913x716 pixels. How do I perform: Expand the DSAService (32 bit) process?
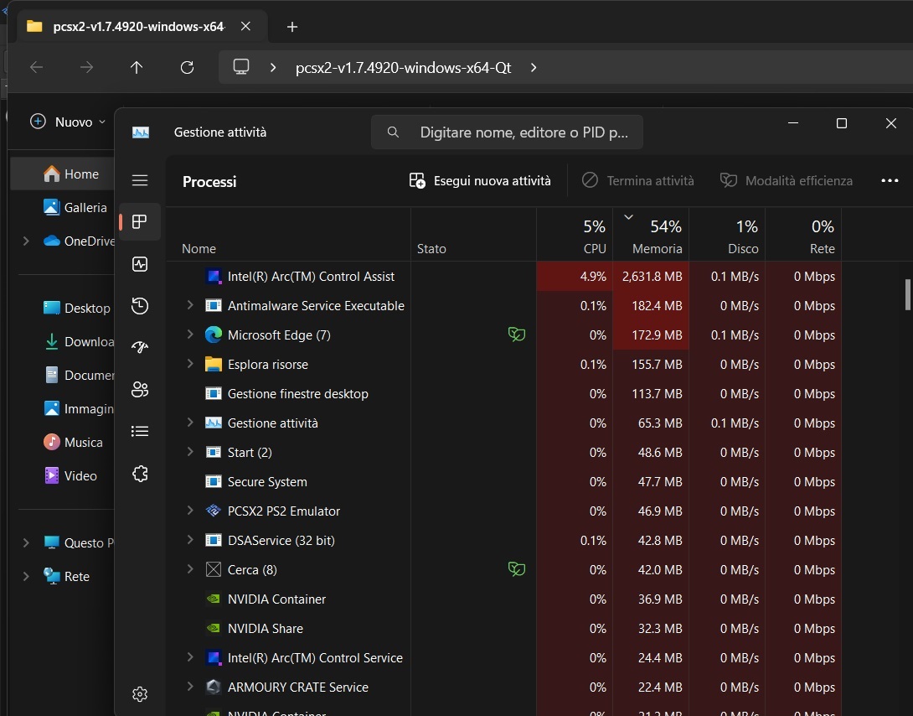pos(190,539)
